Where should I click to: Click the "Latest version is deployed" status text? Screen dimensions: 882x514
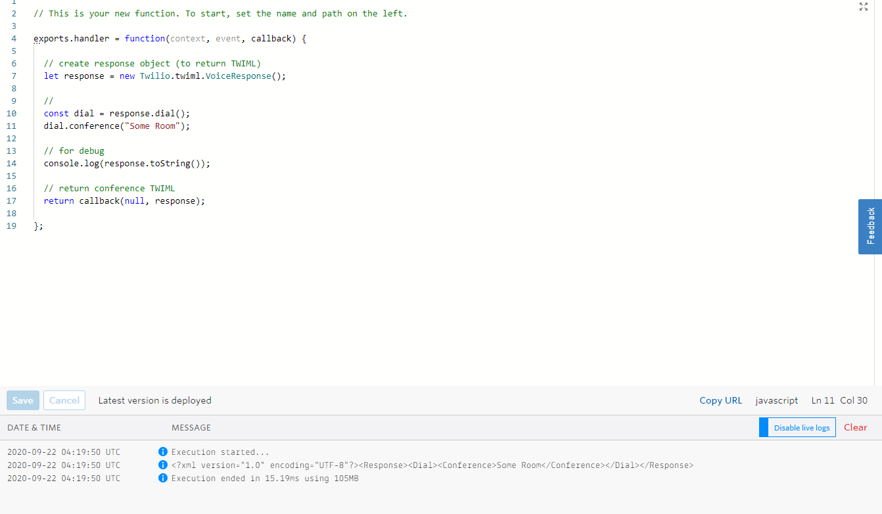pos(155,400)
